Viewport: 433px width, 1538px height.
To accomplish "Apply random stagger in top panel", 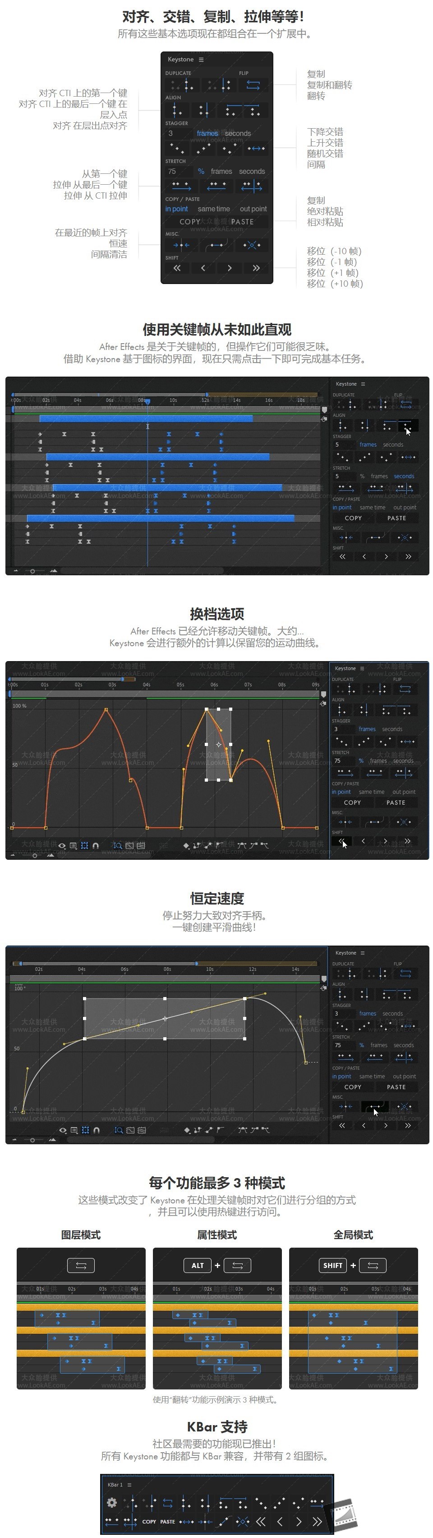I will (x=230, y=148).
